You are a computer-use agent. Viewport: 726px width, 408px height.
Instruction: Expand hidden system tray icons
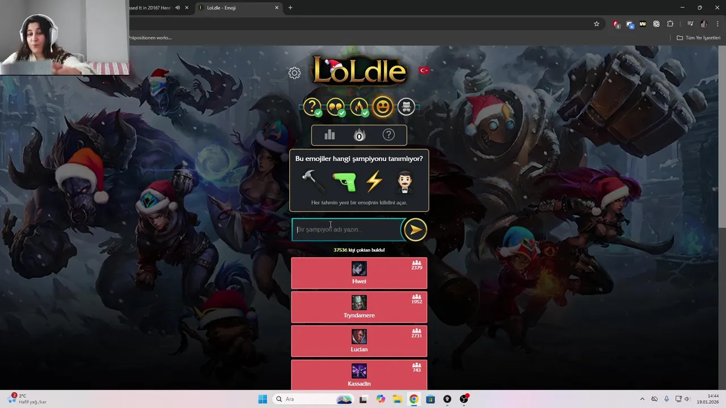(642, 399)
